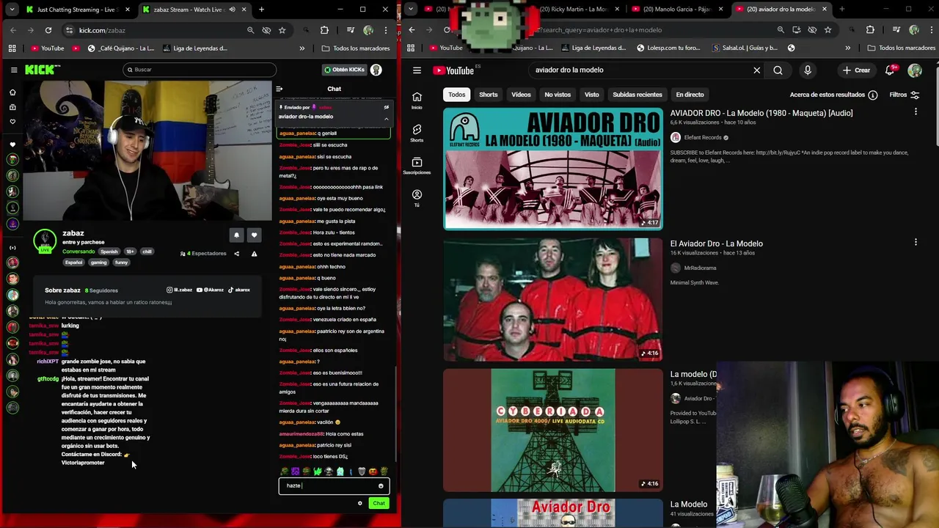
Task: Open new tab in Kick browser window
Action: coord(261,10)
